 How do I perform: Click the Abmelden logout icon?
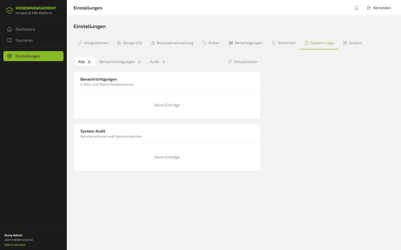(x=369, y=8)
